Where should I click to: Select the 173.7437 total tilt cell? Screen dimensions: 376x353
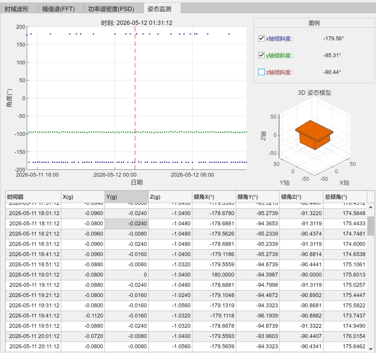(x=345, y=316)
